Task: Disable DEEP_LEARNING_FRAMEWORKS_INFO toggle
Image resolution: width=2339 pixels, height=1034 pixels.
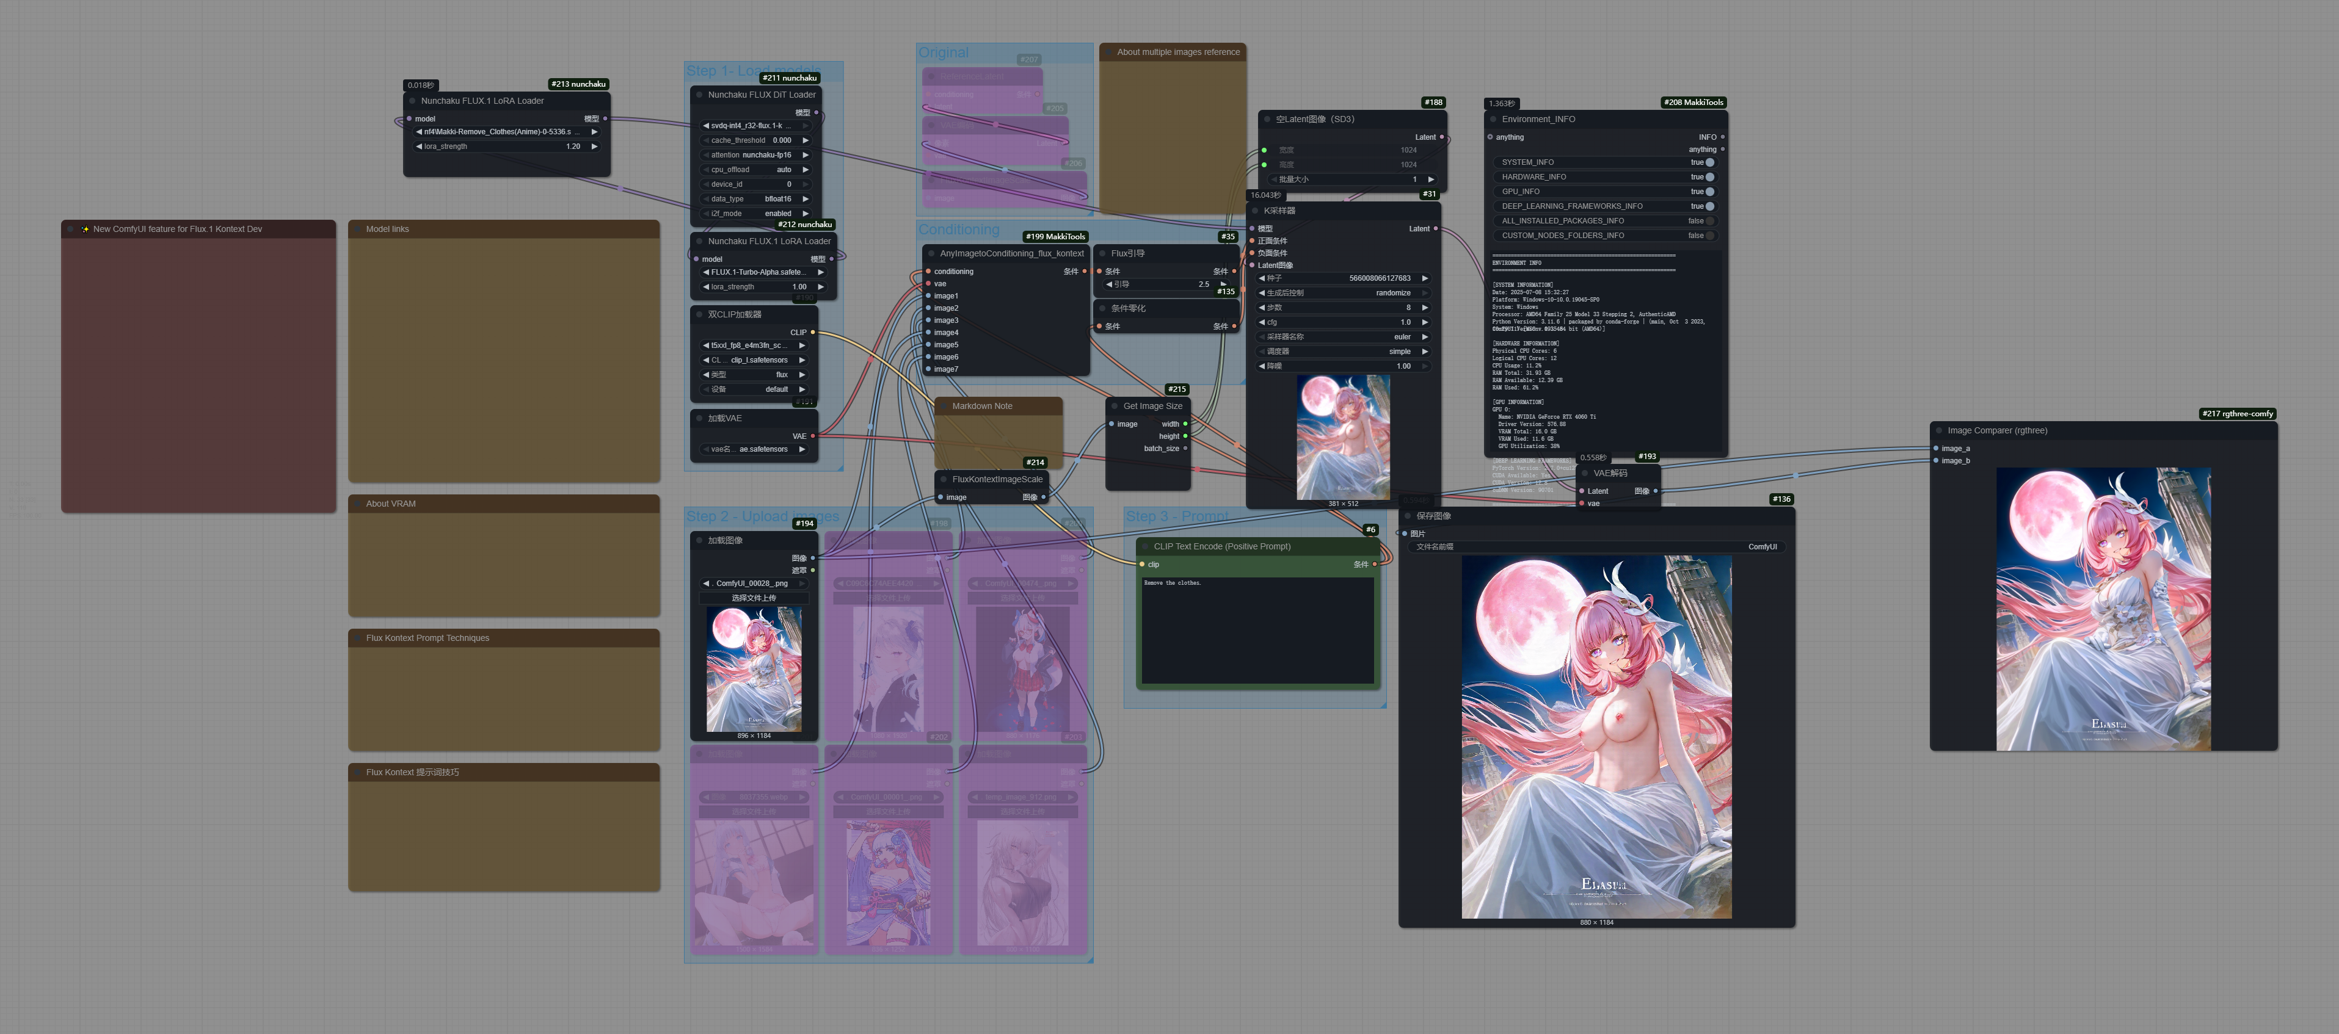Action: tap(1710, 206)
